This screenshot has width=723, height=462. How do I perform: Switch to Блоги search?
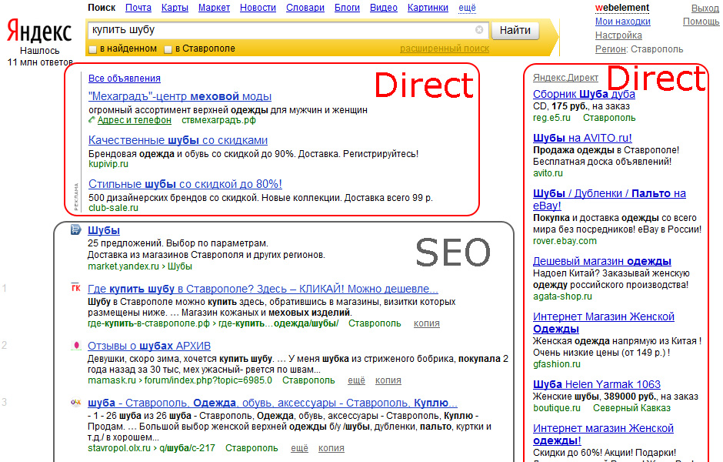pyautogui.click(x=347, y=8)
